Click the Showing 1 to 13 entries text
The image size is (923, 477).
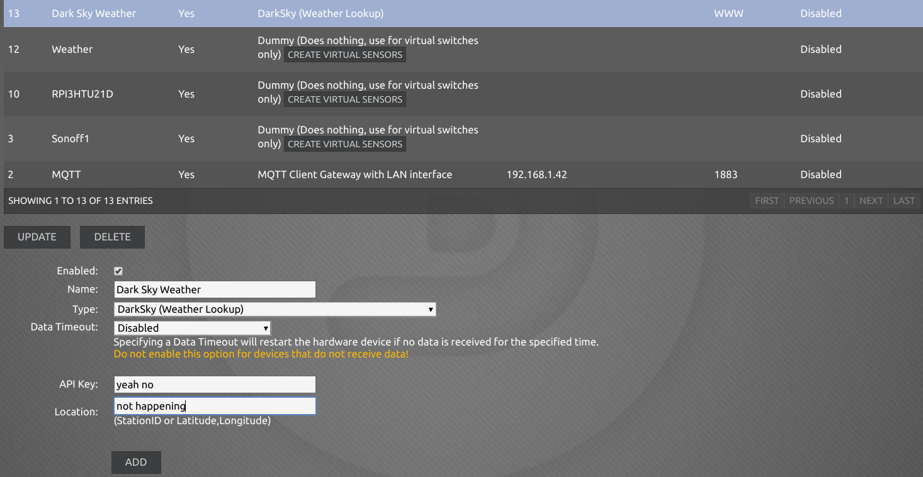81,201
